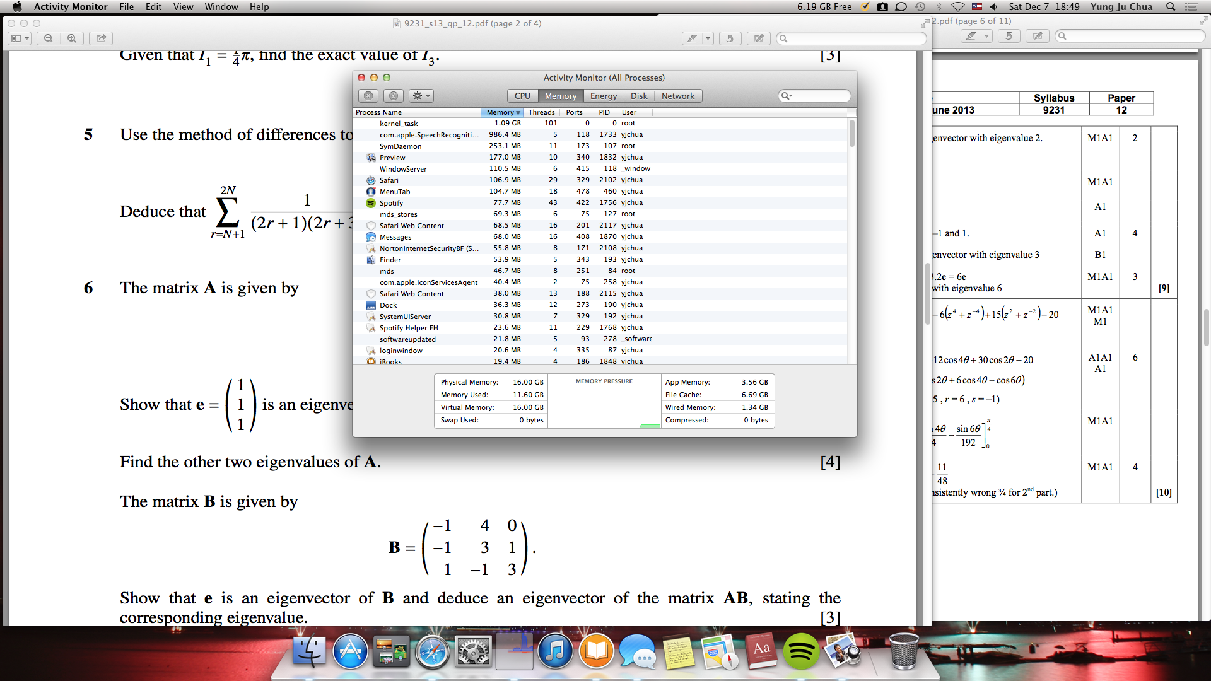Switch to the CPU tab

coord(522,96)
